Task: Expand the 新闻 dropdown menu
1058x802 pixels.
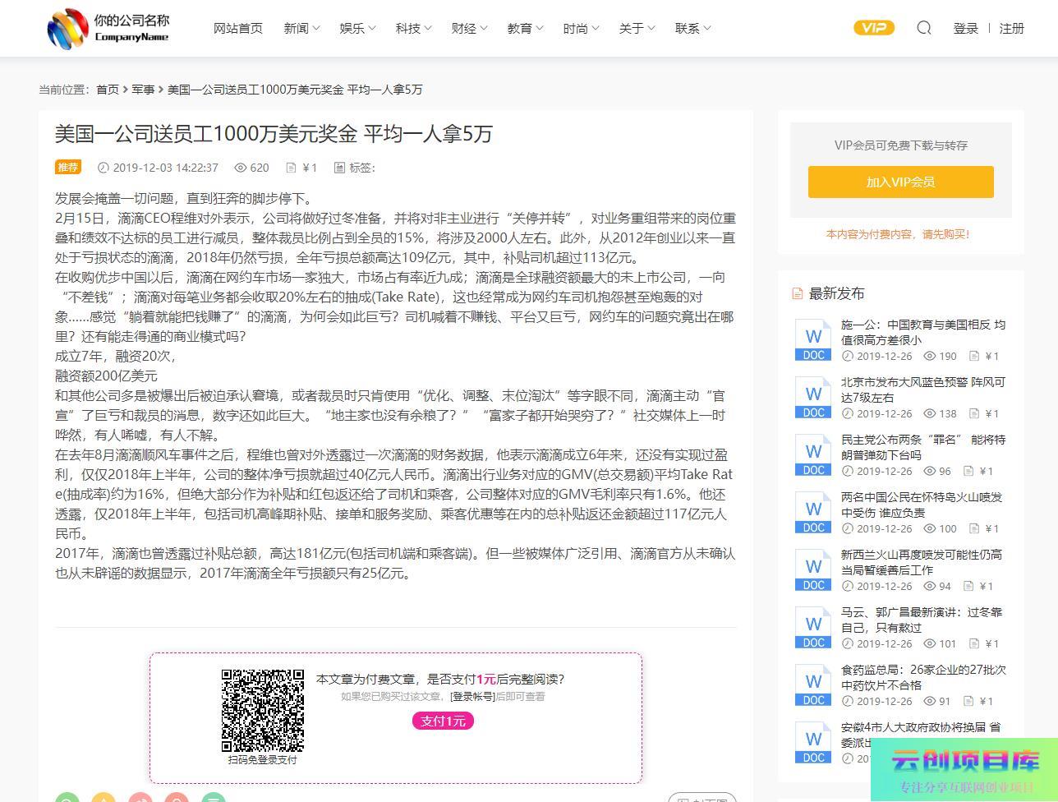Action: coord(301,28)
